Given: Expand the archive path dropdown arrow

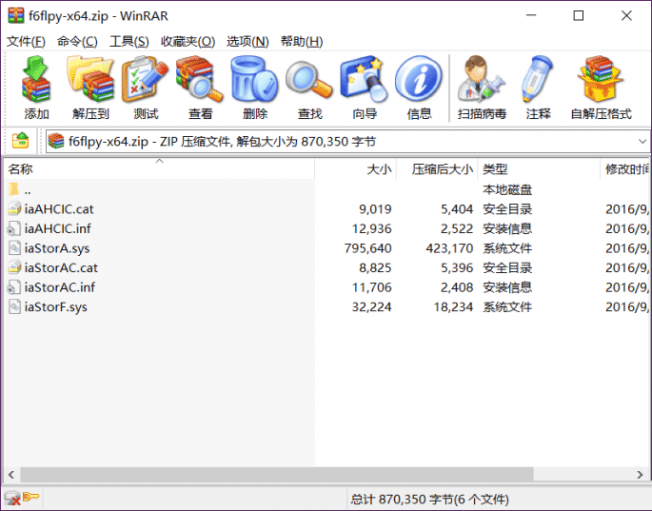Looking at the screenshot, I should [x=642, y=142].
